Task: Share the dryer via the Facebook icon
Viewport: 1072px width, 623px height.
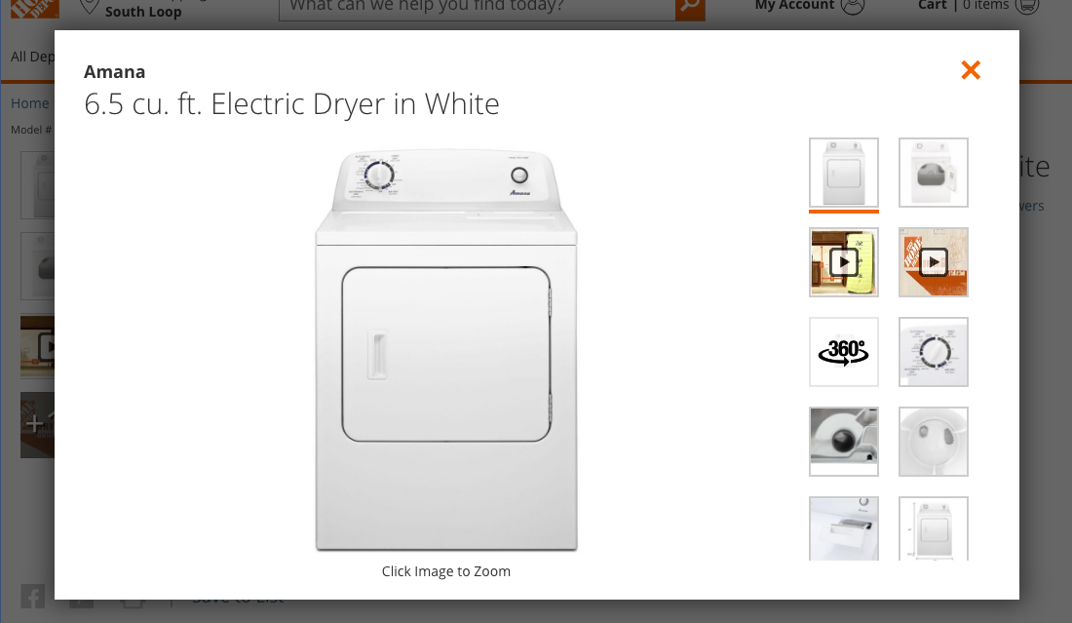Action: click(x=32, y=596)
